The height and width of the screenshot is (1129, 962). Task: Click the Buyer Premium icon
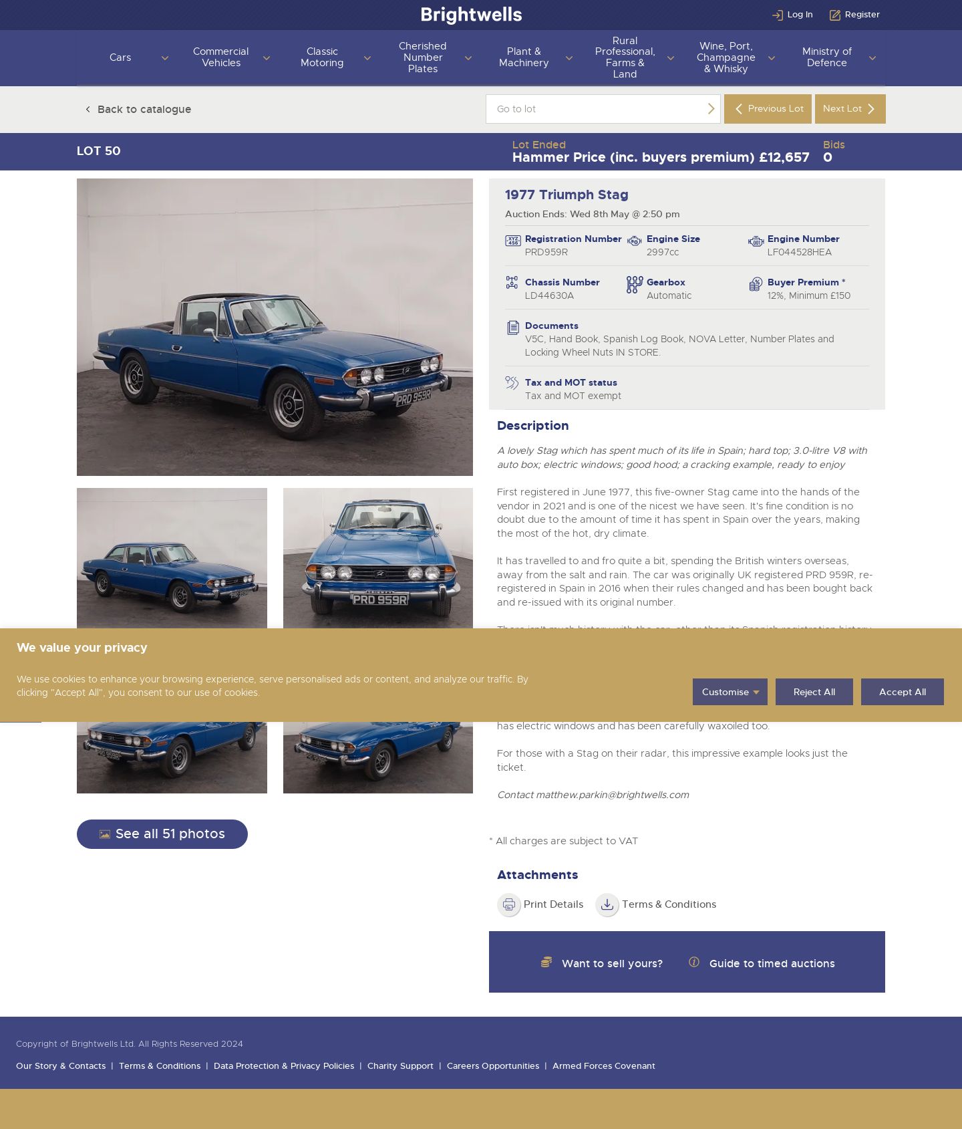[x=756, y=284]
